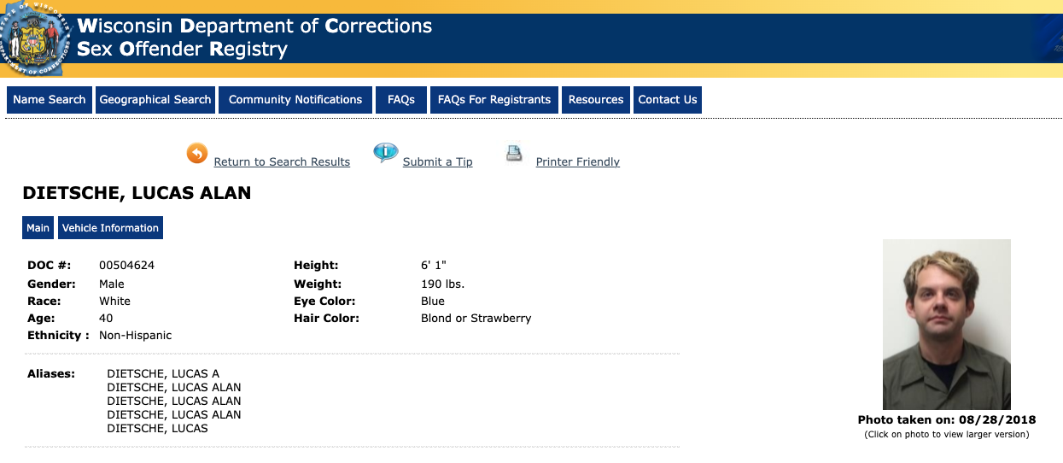Select the FAQs navigation button
1063x463 pixels.
401,100
